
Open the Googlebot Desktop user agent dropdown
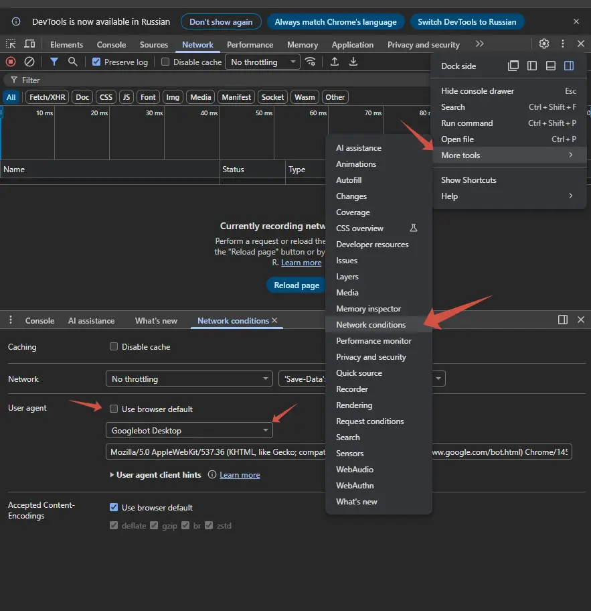(189, 431)
